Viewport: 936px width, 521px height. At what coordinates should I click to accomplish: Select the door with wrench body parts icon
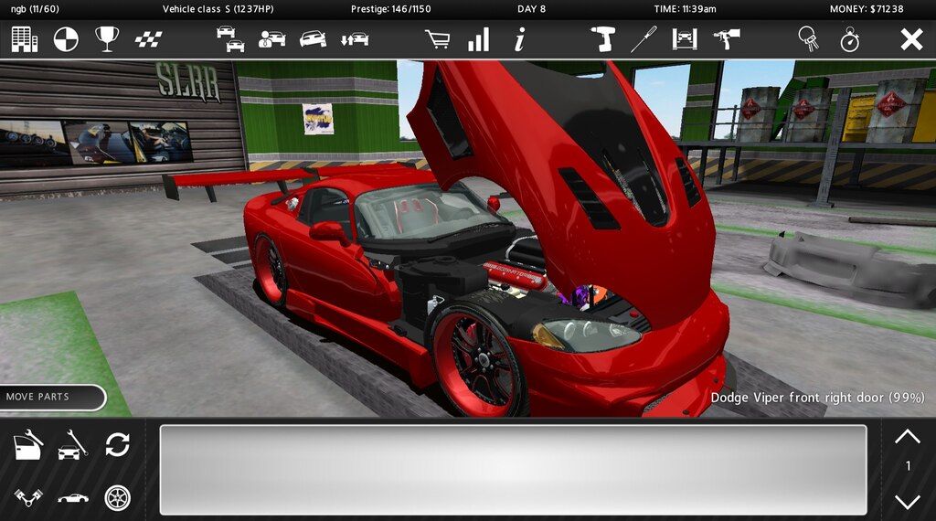point(27,445)
